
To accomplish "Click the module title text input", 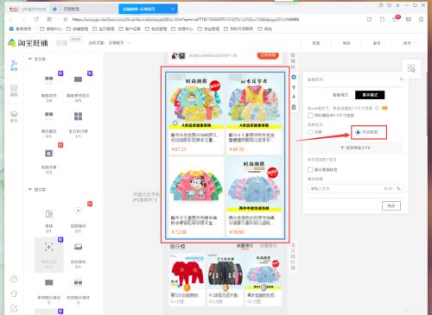I will click(355, 189).
